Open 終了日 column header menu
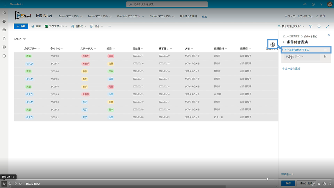This screenshot has width=334, height=188. coord(165,48)
